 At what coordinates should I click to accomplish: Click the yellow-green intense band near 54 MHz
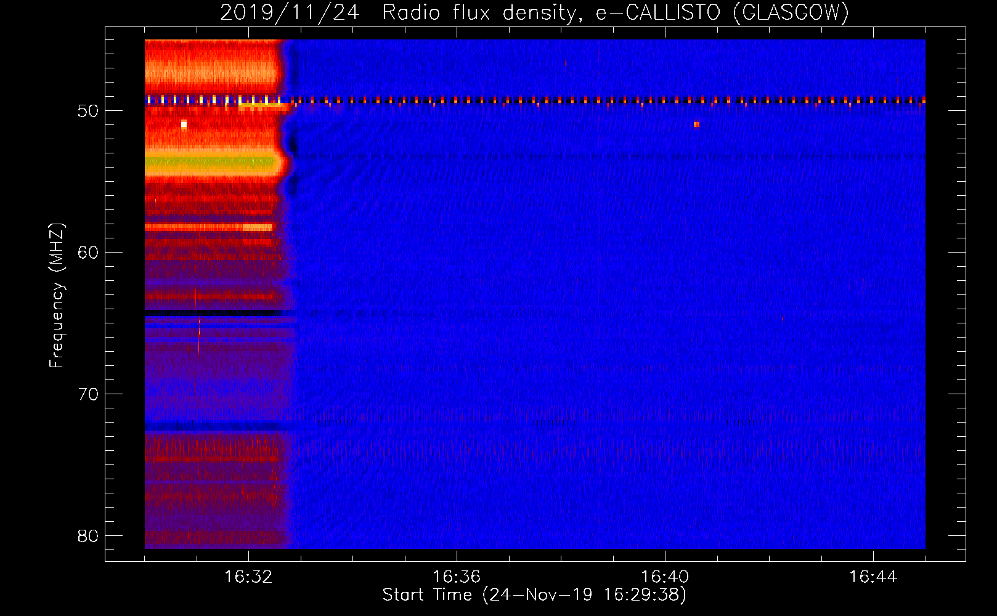pyautogui.click(x=211, y=163)
